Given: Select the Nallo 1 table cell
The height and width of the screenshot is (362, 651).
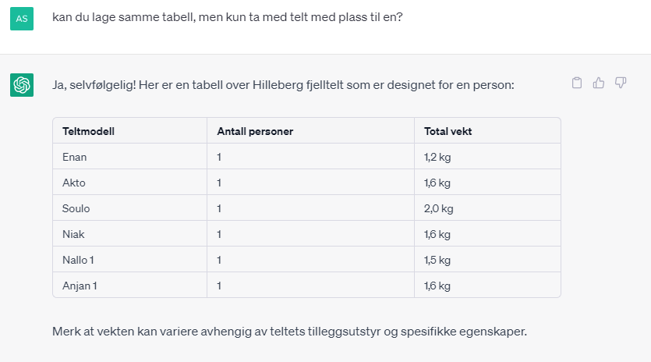Looking at the screenshot, I should 80,260.
